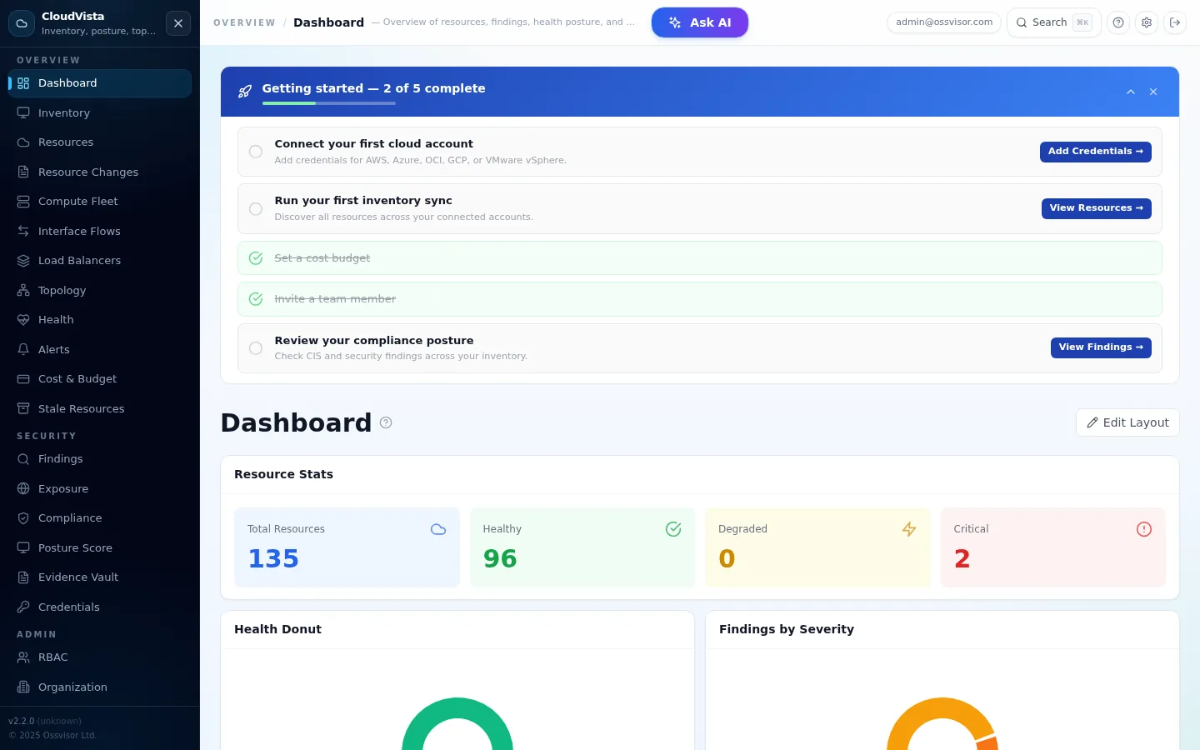Collapse the Getting started panel with chevron
Screen dimensions: 1200x750
click(x=1131, y=92)
